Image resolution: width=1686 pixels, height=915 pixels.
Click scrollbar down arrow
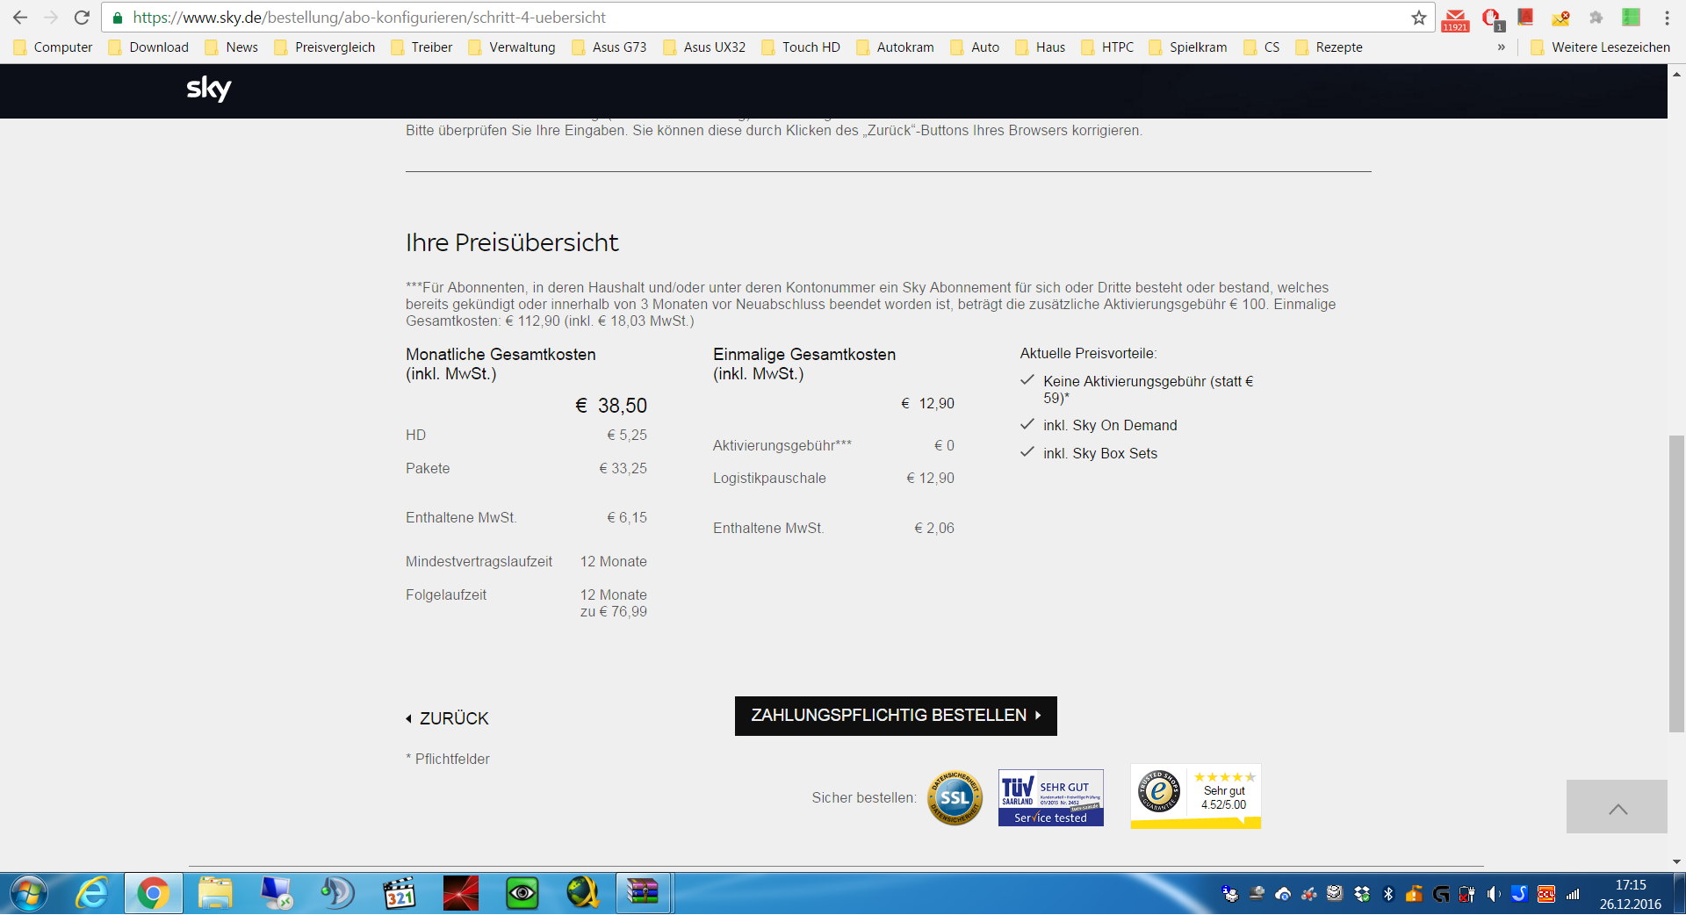1676,862
